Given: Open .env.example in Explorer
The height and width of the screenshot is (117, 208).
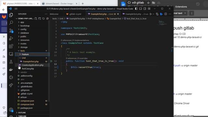Looking at the screenshot, I should (26, 83).
